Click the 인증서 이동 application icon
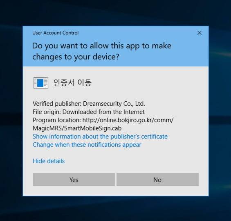This screenshot has height=221, width=231. [41, 83]
